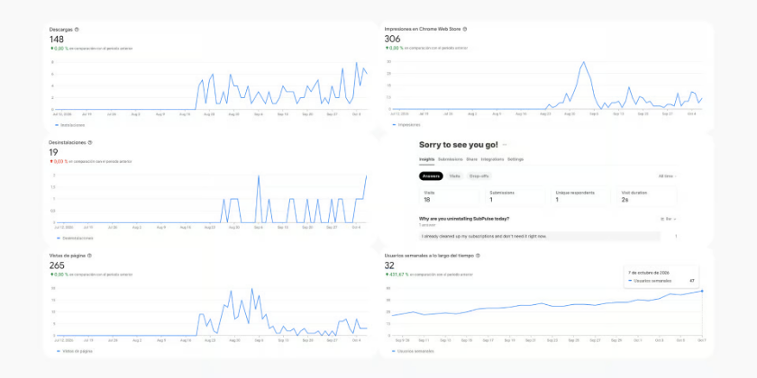This screenshot has width=757, height=378.
Task: Toggle the Impresiones legend entry
Action: click(x=406, y=125)
